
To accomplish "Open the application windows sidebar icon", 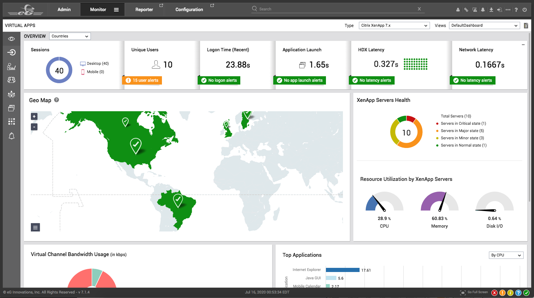I will coord(11,108).
